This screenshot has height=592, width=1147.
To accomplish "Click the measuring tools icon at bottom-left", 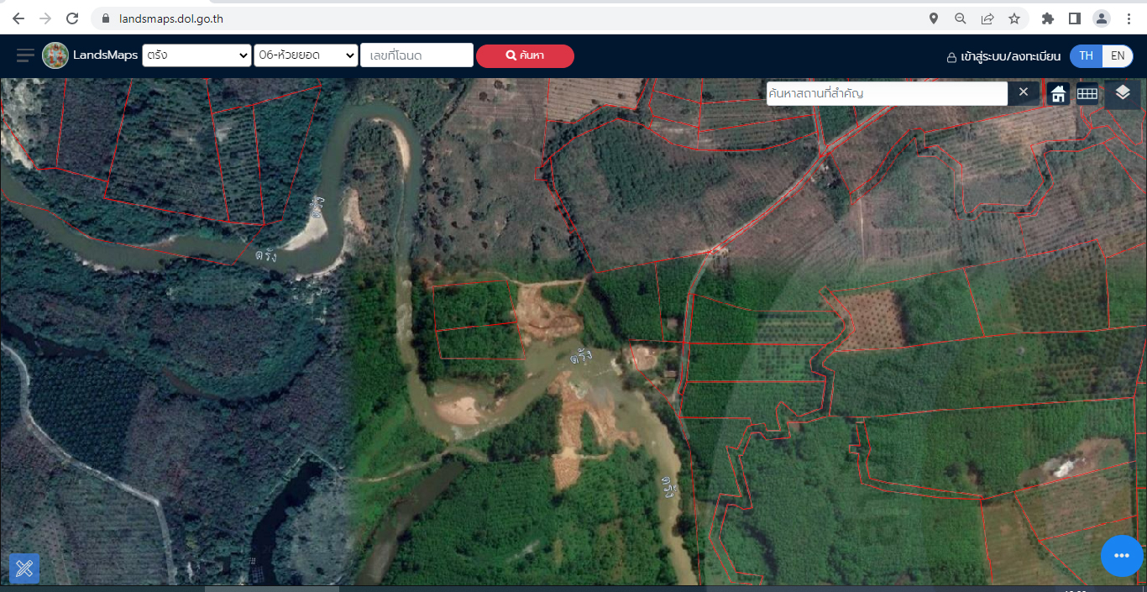I will pyautogui.click(x=24, y=568).
